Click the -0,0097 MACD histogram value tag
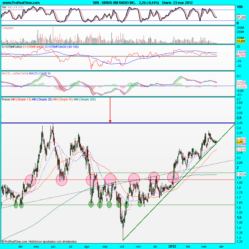Viewport: 249px width, 249px height. tap(242, 87)
